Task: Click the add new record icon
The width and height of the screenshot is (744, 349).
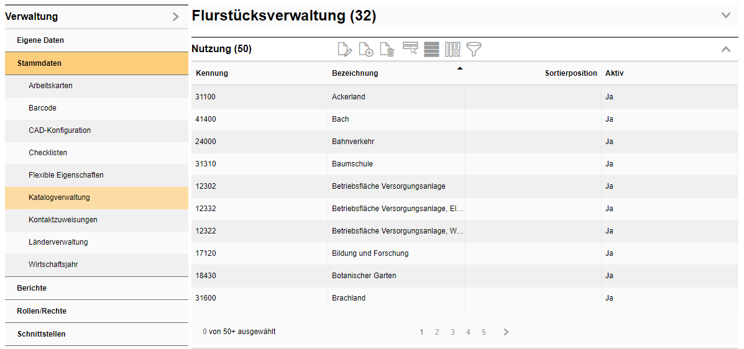Action: tap(366, 50)
